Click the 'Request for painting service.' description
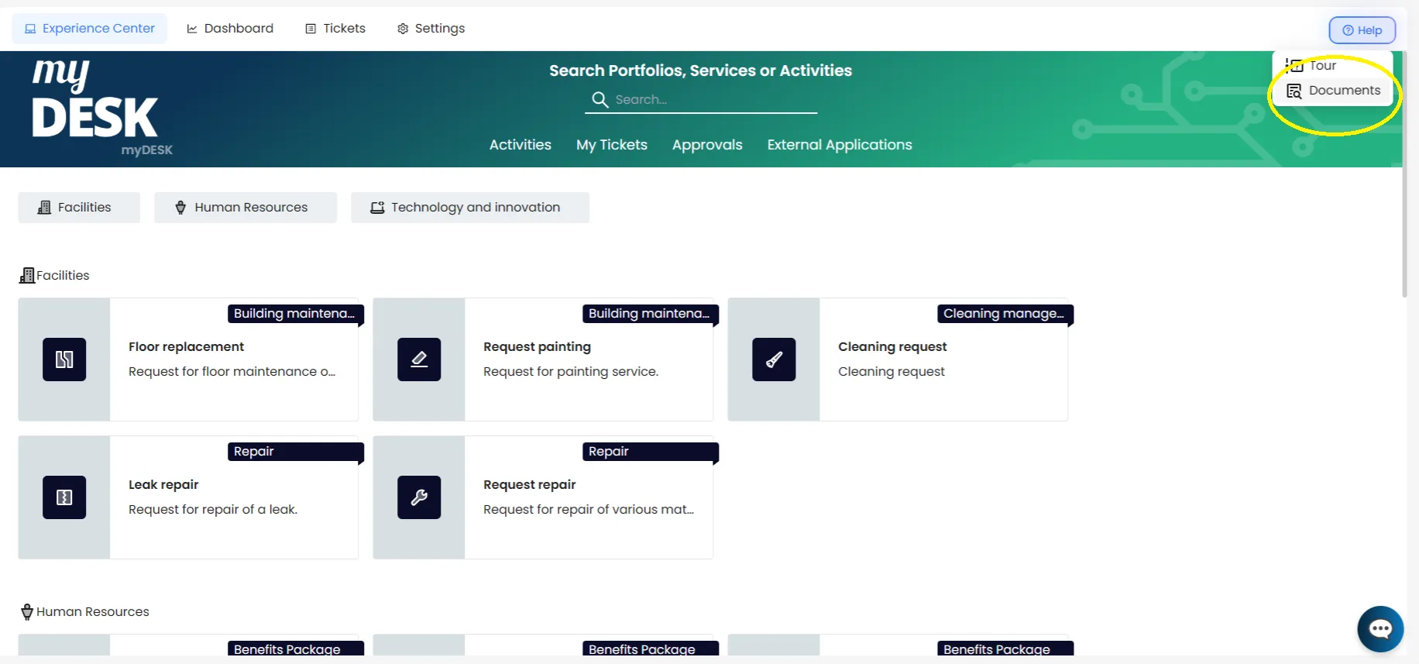The width and height of the screenshot is (1419, 664). (x=571, y=372)
